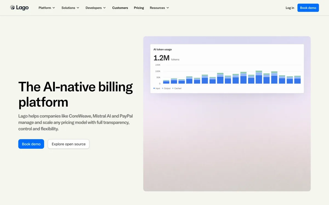The height and width of the screenshot is (205, 329).
Task: Click the hero Book demo button
Action: click(x=31, y=144)
